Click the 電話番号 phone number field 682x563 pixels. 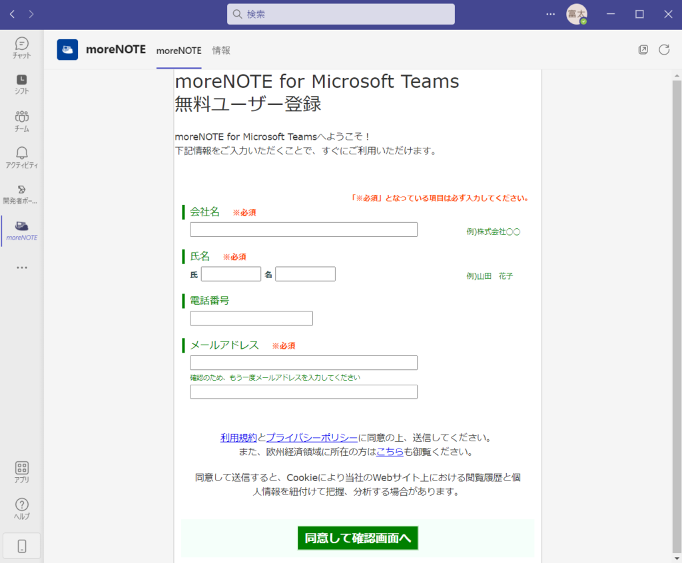pos(251,318)
